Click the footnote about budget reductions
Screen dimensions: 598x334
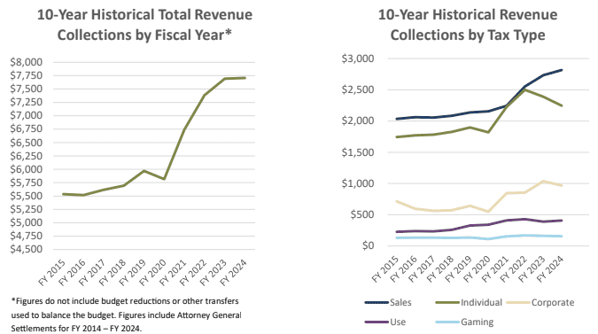(x=126, y=315)
